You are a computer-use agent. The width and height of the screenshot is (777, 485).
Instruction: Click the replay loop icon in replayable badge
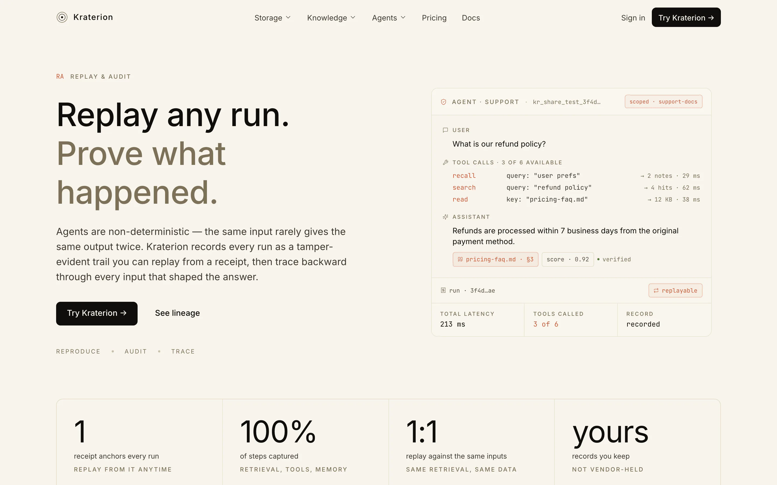pyautogui.click(x=656, y=290)
